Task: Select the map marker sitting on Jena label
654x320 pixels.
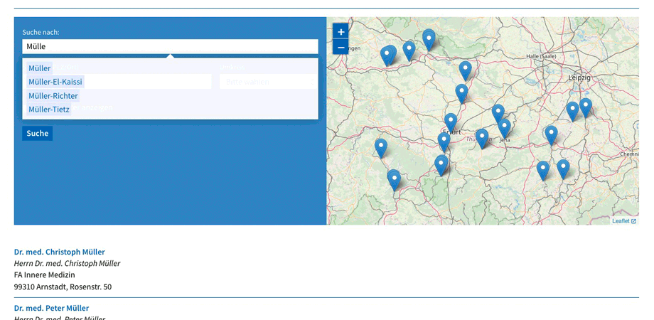Action: tap(504, 129)
